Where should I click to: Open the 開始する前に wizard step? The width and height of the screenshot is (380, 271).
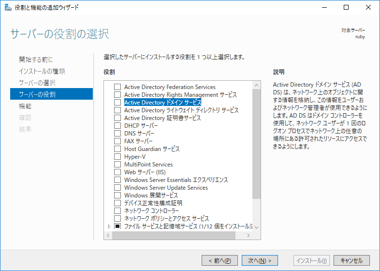pyautogui.click(x=36, y=60)
